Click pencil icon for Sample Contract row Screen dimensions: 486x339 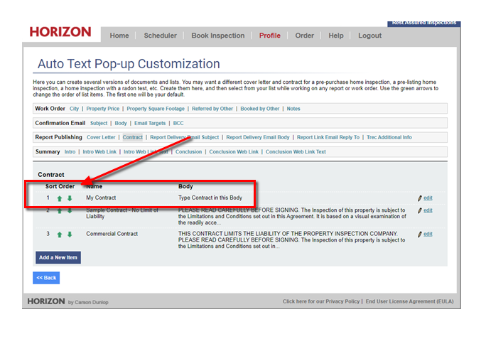coord(421,210)
